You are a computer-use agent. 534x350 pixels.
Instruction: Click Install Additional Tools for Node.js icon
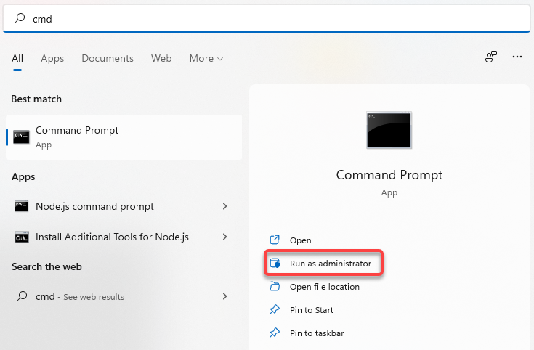22,237
